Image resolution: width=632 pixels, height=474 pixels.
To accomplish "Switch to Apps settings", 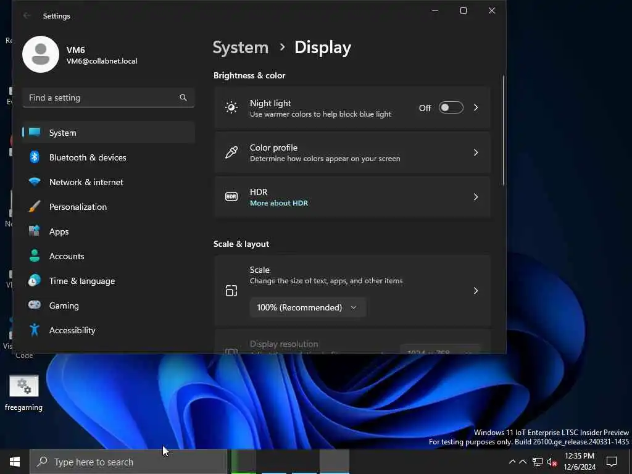I will pyautogui.click(x=109, y=231).
